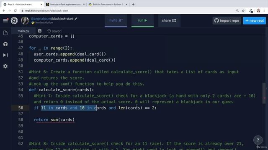Click the zoom magnifier icon in address bar
The height and width of the screenshot is (150, 268).
(237, 10)
